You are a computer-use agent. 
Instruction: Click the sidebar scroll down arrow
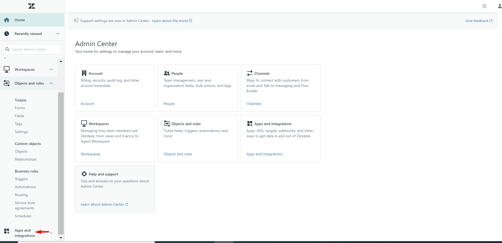61,238
